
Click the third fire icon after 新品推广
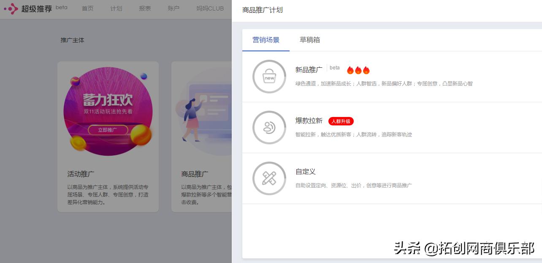click(x=366, y=70)
